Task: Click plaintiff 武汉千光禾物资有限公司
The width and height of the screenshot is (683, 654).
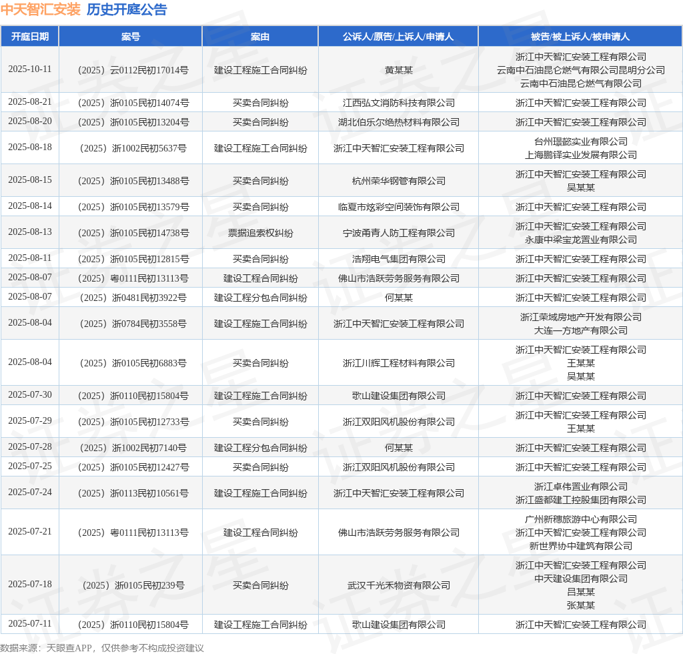Action: click(x=399, y=585)
